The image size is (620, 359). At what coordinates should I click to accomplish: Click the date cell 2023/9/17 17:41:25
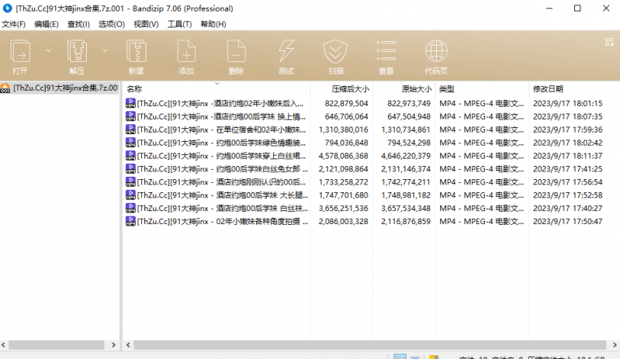[567, 169]
